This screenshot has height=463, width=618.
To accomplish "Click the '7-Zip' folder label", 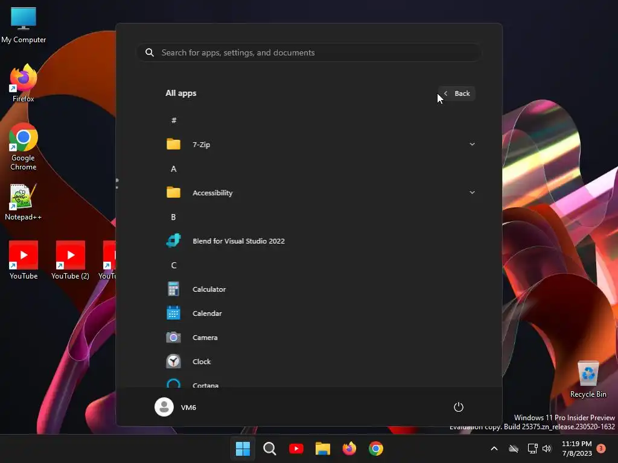I will point(201,145).
